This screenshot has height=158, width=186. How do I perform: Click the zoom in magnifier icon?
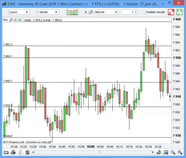pyautogui.click(x=180, y=152)
